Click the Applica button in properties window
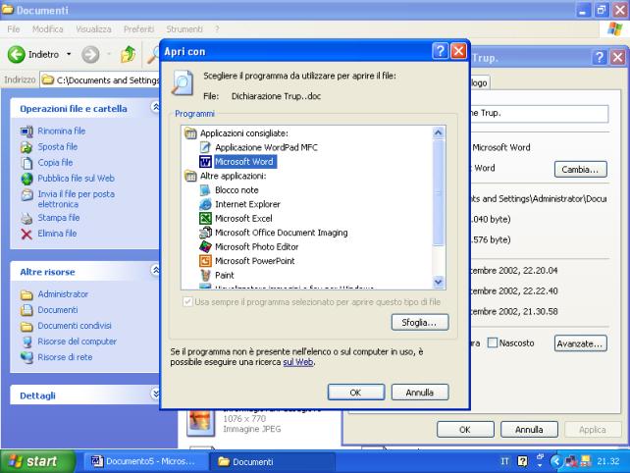 593,430
